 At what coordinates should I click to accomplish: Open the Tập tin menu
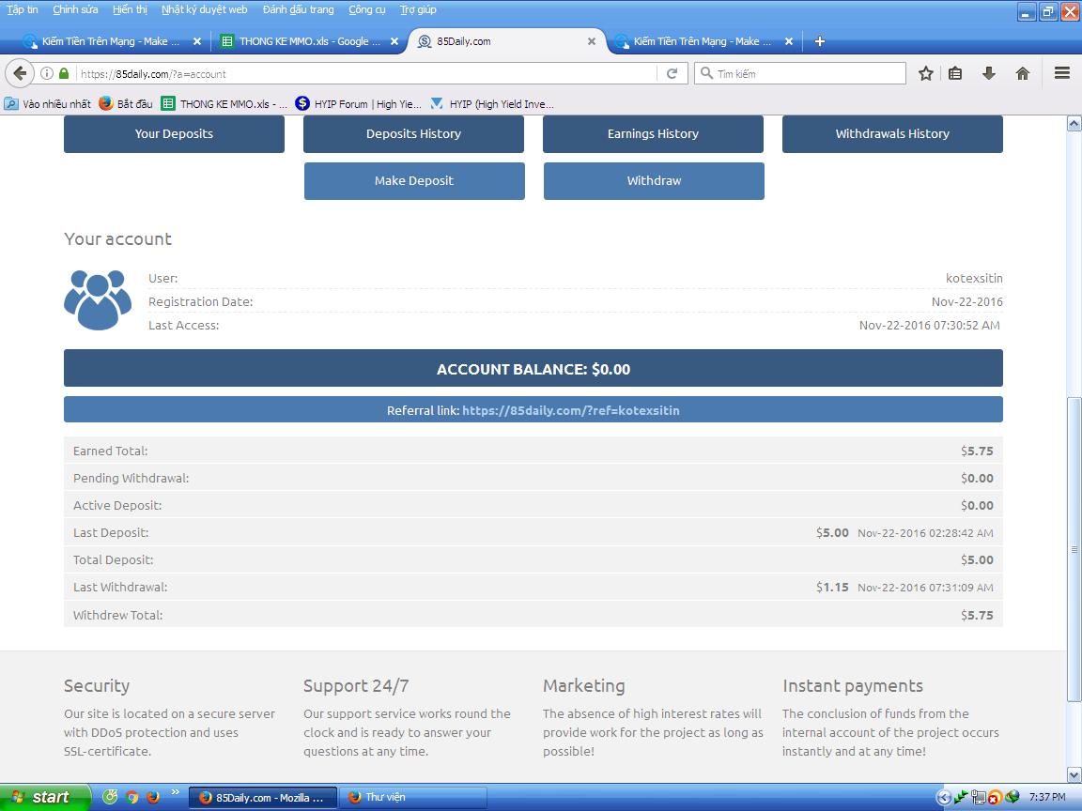point(23,9)
